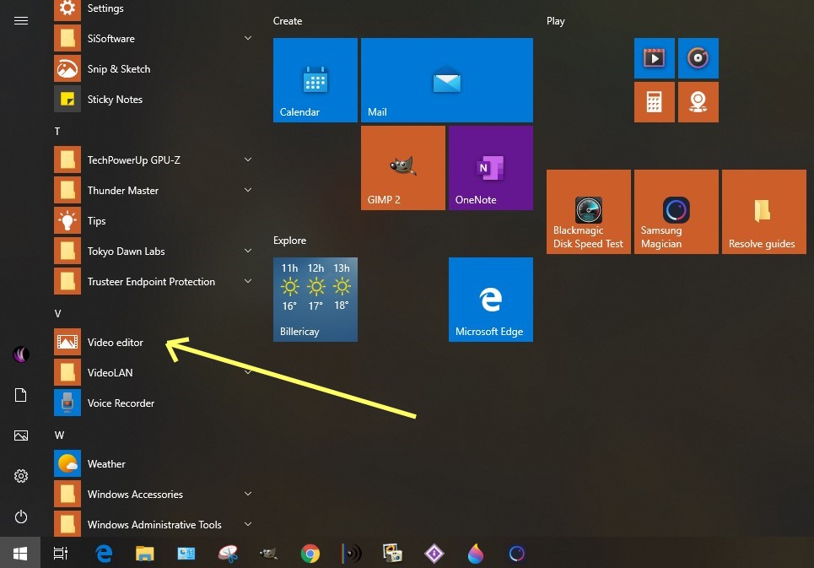Open the purple diamond app on taskbar
Screen dimensions: 814x568
point(434,554)
